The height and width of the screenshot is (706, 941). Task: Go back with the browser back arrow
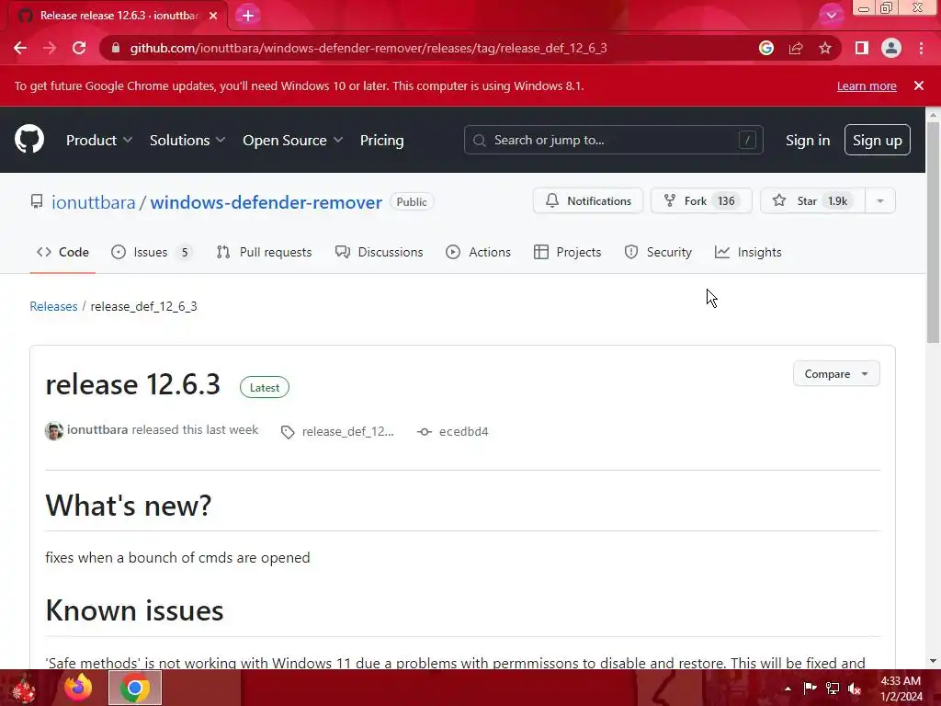pyautogui.click(x=20, y=48)
